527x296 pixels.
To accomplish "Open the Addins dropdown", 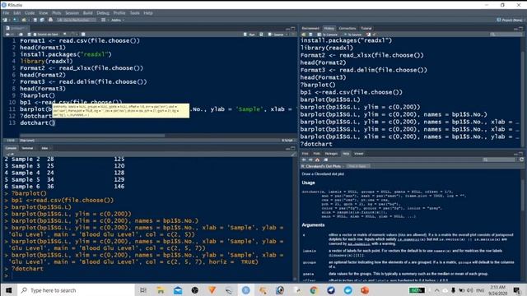I will [x=117, y=20].
